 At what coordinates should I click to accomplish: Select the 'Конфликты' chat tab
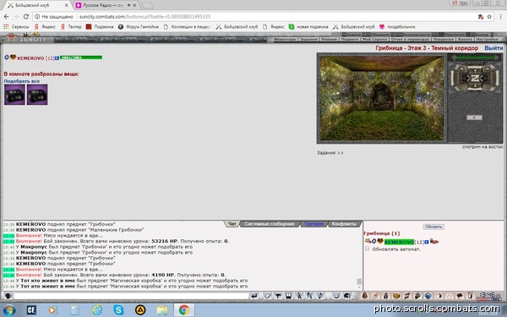(344, 224)
